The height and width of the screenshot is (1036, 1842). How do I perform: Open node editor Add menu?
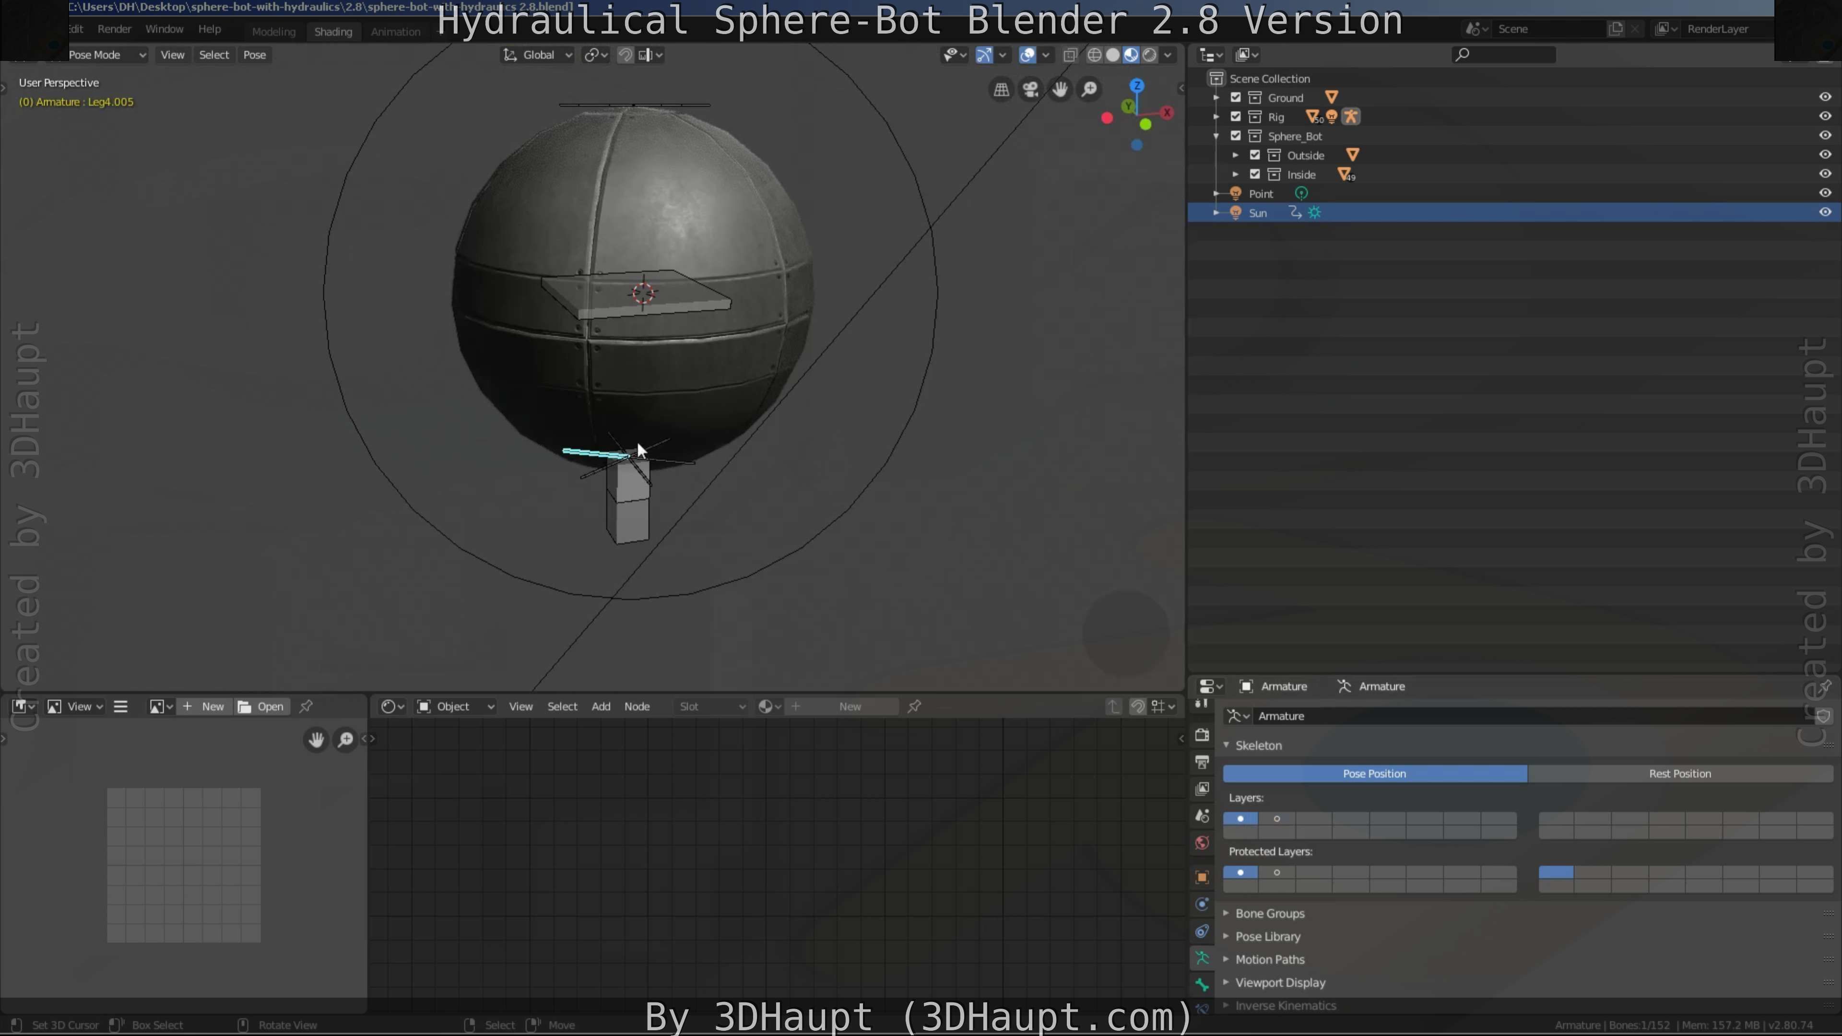click(x=601, y=706)
